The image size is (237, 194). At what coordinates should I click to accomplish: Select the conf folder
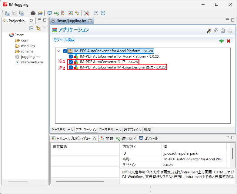(x=25, y=40)
